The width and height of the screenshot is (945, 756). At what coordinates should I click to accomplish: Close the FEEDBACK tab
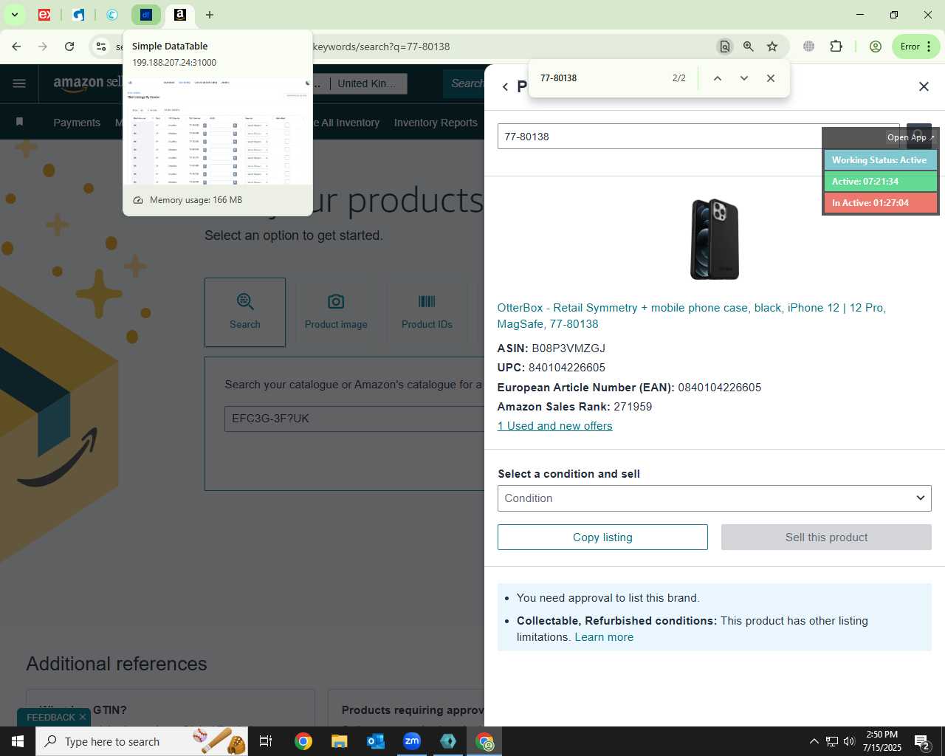(83, 717)
